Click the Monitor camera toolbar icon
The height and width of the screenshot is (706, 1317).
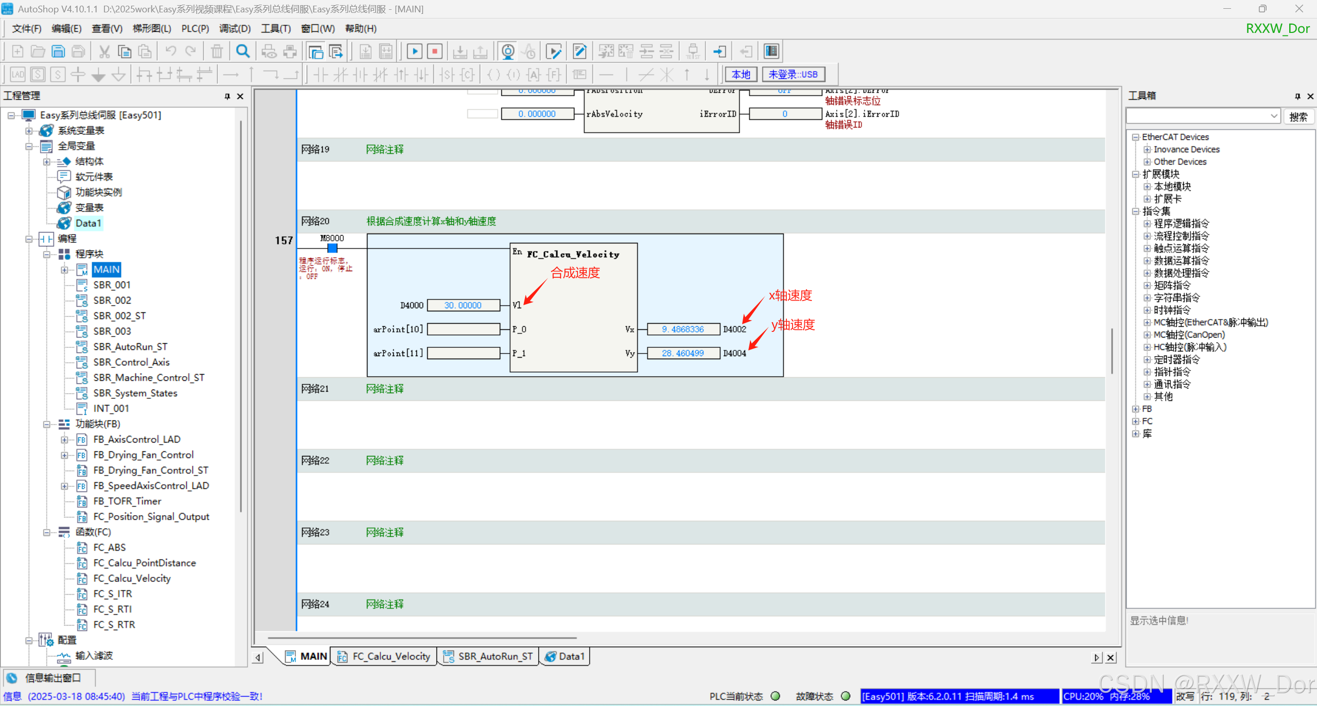point(508,51)
